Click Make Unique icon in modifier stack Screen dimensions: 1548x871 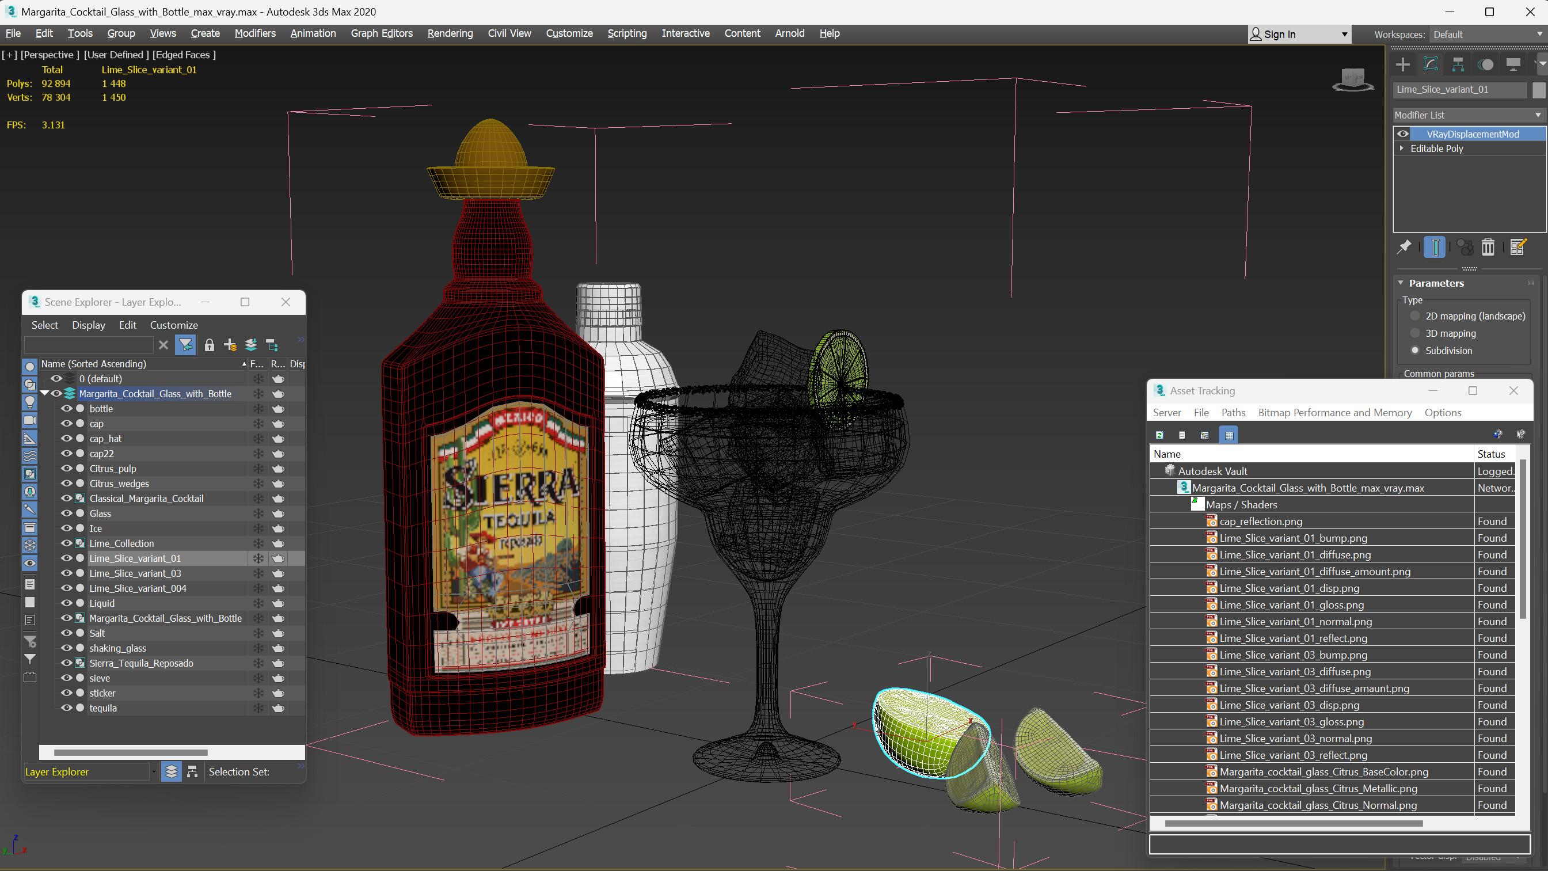click(1465, 247)
